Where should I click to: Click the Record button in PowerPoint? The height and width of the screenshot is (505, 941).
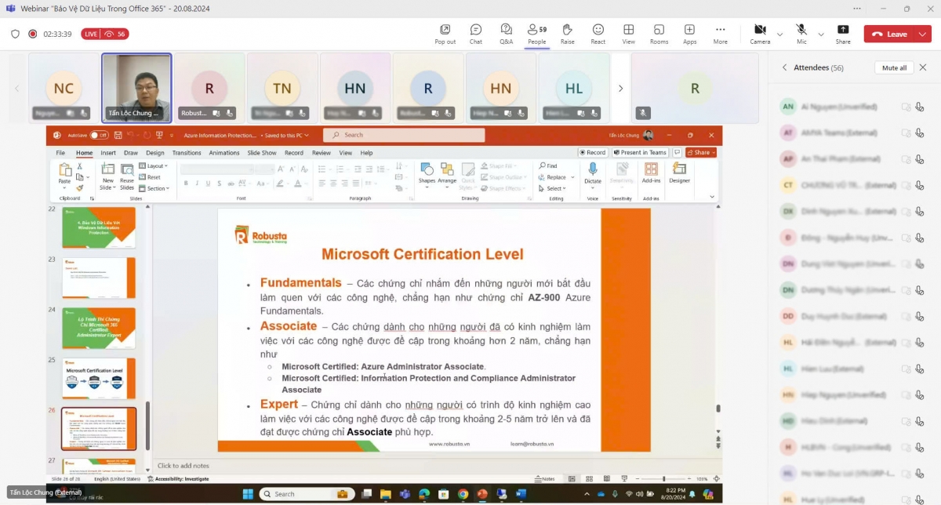coord(594,152)
